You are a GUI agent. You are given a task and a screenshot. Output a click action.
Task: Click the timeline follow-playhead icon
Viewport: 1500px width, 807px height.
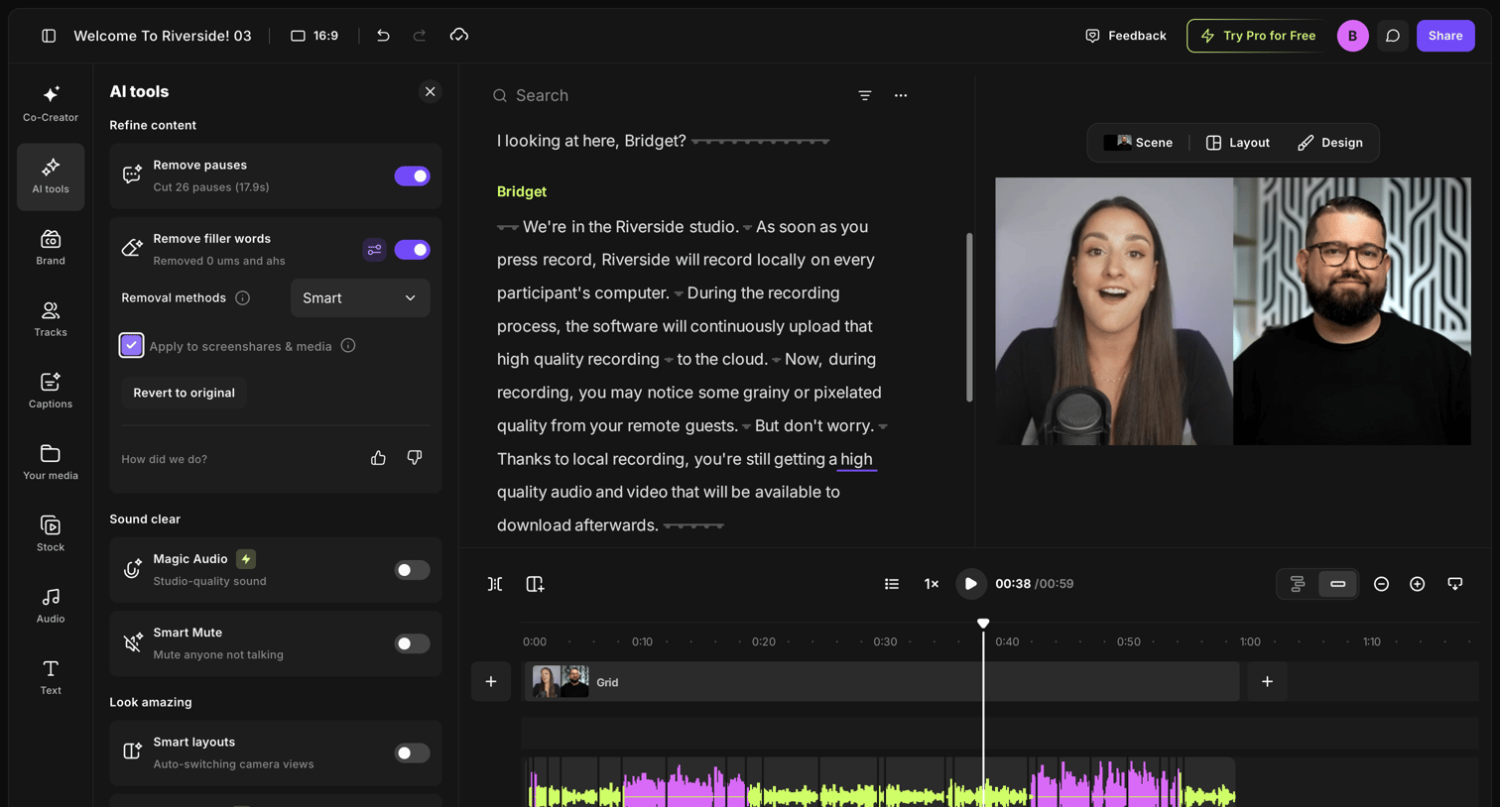click(1455, 584)
